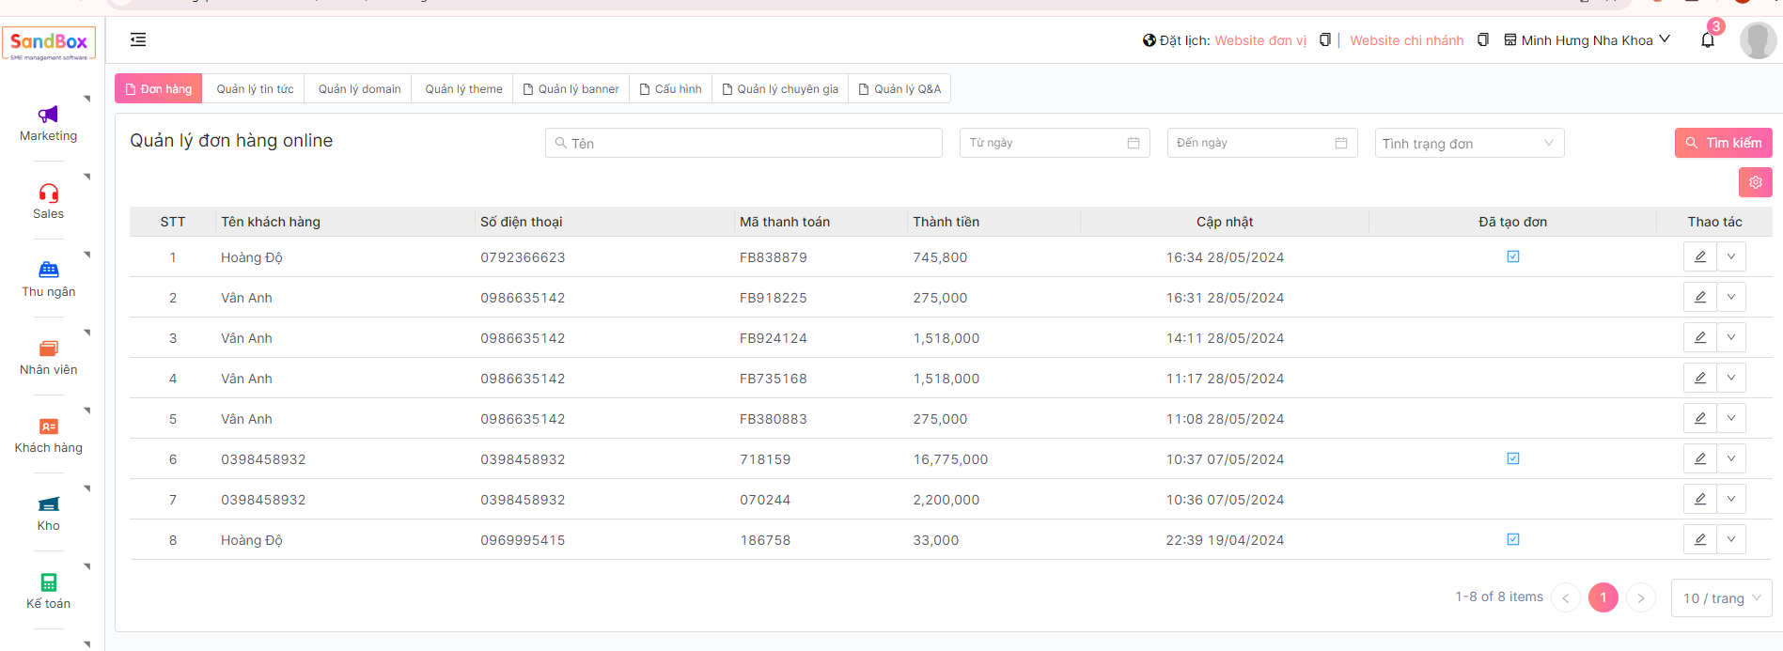
Task: Click the notification bell icon
Action: tap(1707, 40)
